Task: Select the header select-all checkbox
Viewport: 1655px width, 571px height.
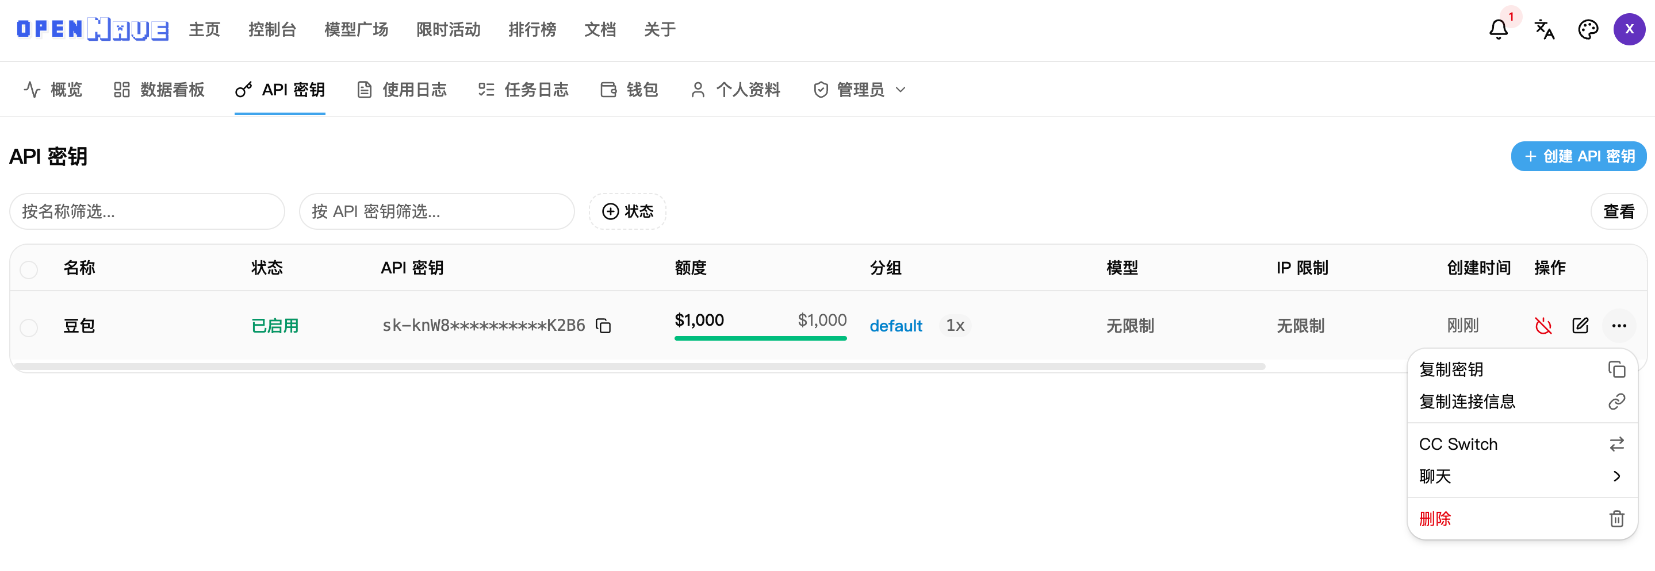Action: [29, 269]
